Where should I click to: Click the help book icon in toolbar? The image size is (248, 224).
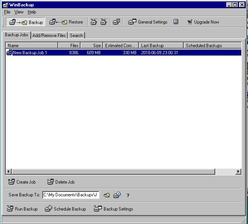[x=176, y=22]
